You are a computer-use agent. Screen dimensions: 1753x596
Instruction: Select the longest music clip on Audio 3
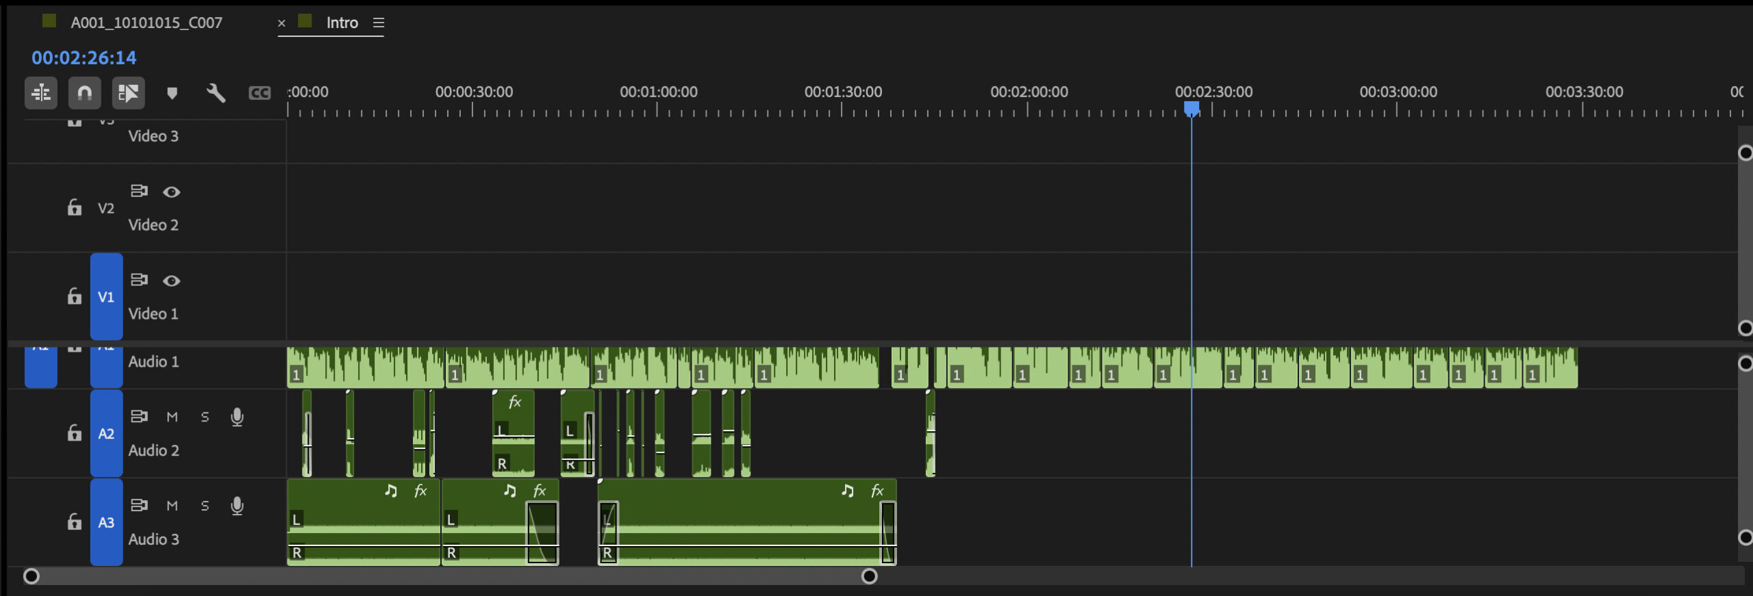click(747, 522)
